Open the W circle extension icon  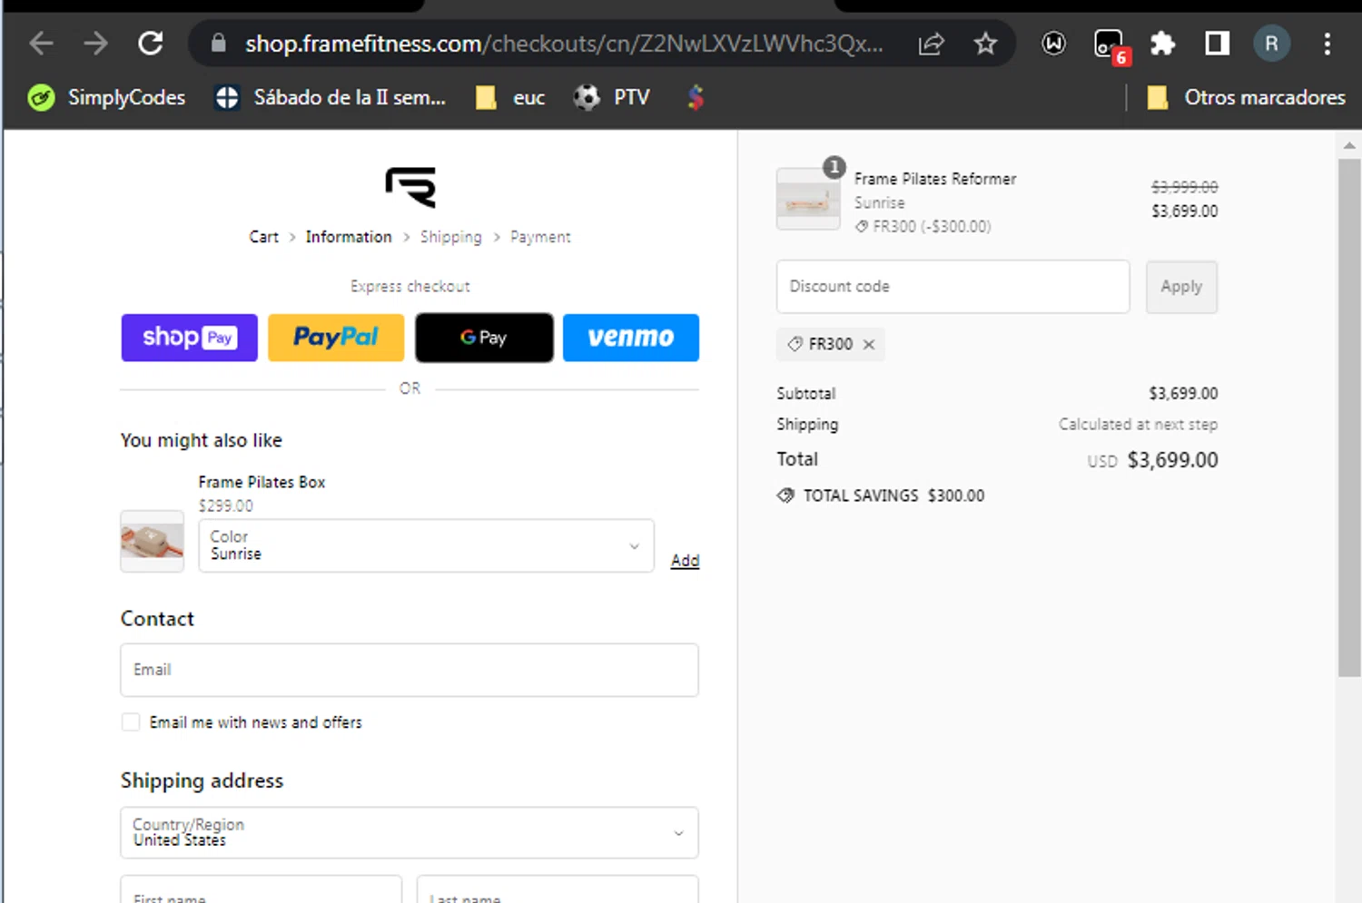click(x=1053, y=43)
